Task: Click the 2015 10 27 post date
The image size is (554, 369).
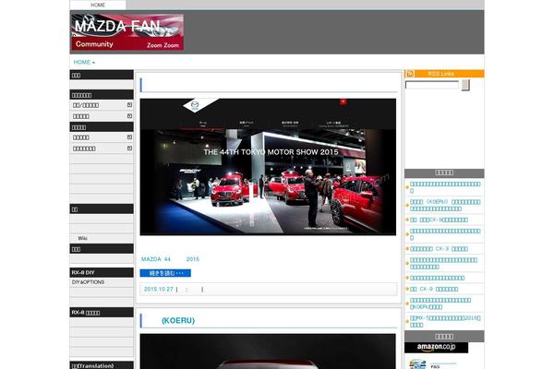Action: click(158, 289)
